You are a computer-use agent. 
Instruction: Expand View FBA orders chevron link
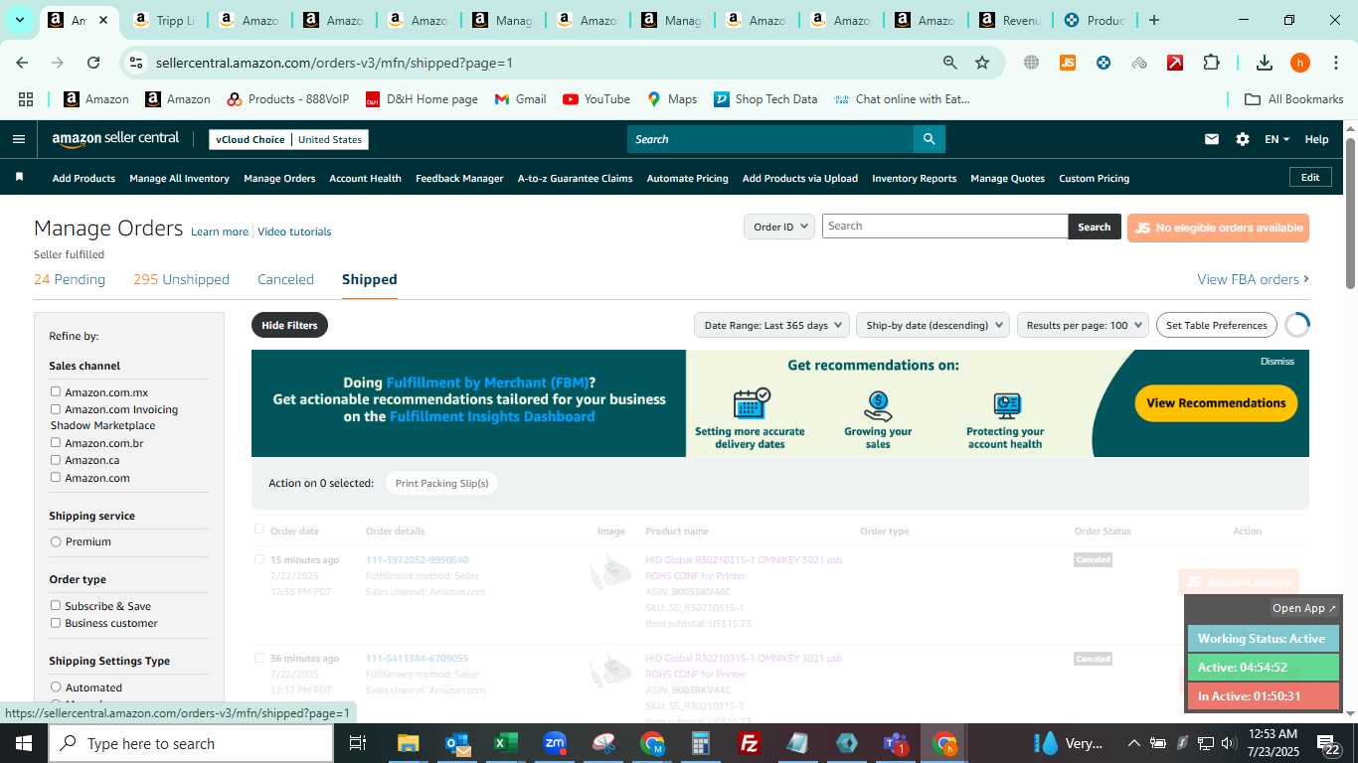pos(1253,279)
